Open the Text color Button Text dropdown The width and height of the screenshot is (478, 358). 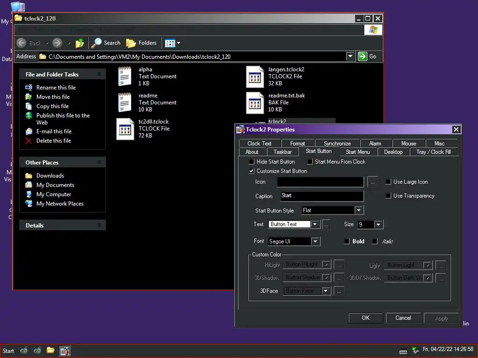coord(315,224)
